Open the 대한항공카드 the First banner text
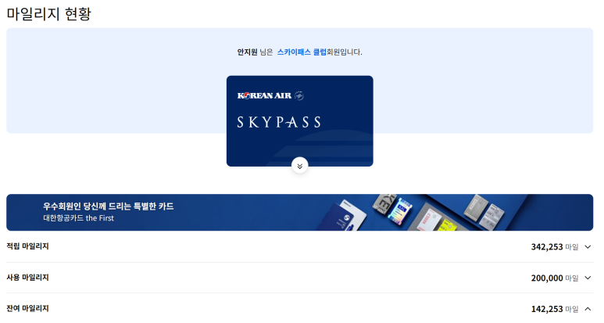604x323 pixels. tap(79, 218)
